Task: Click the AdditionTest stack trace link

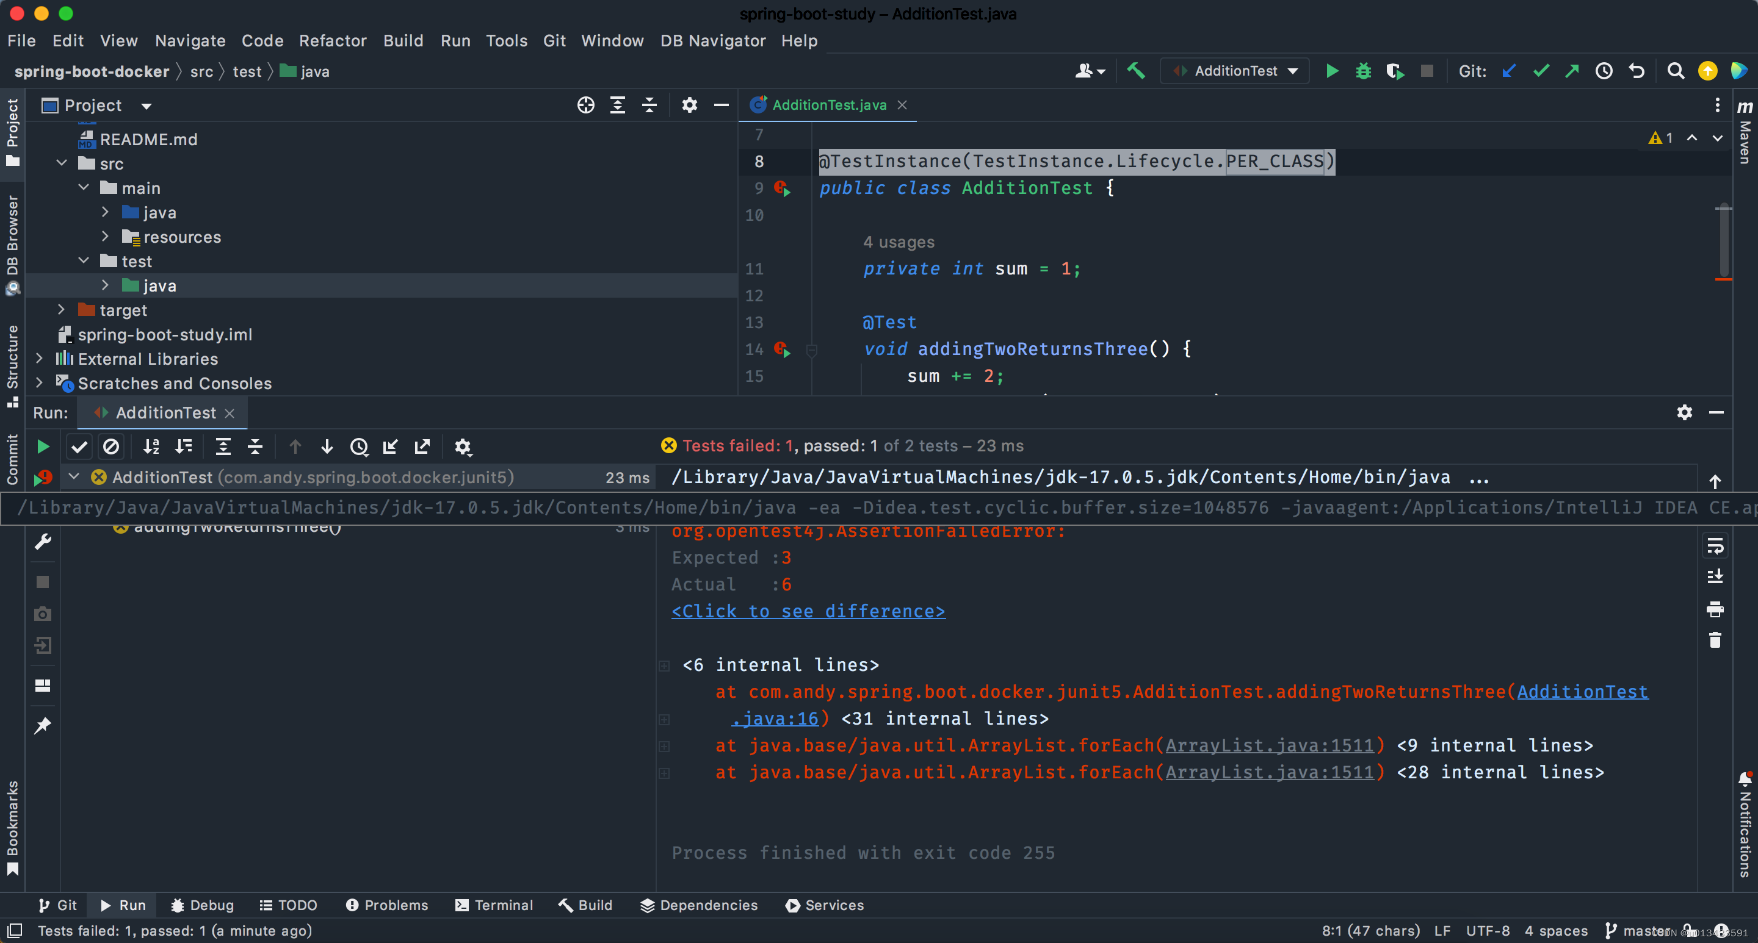Action: pyautogui.click(x=1582, y=692)
